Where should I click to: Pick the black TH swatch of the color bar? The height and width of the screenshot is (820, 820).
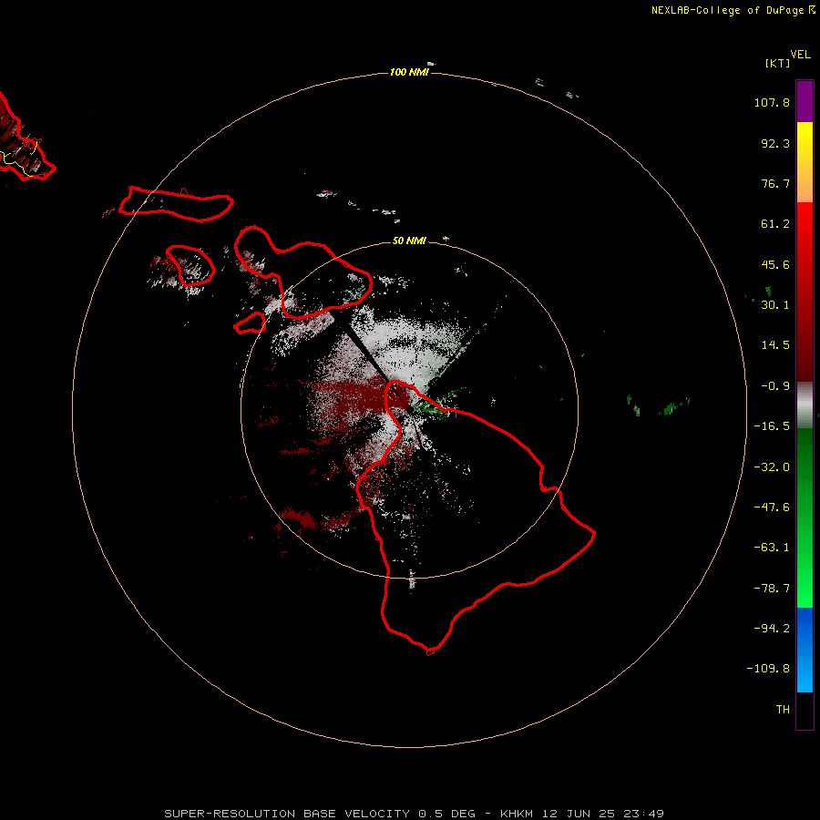click(x=805, y=710)
